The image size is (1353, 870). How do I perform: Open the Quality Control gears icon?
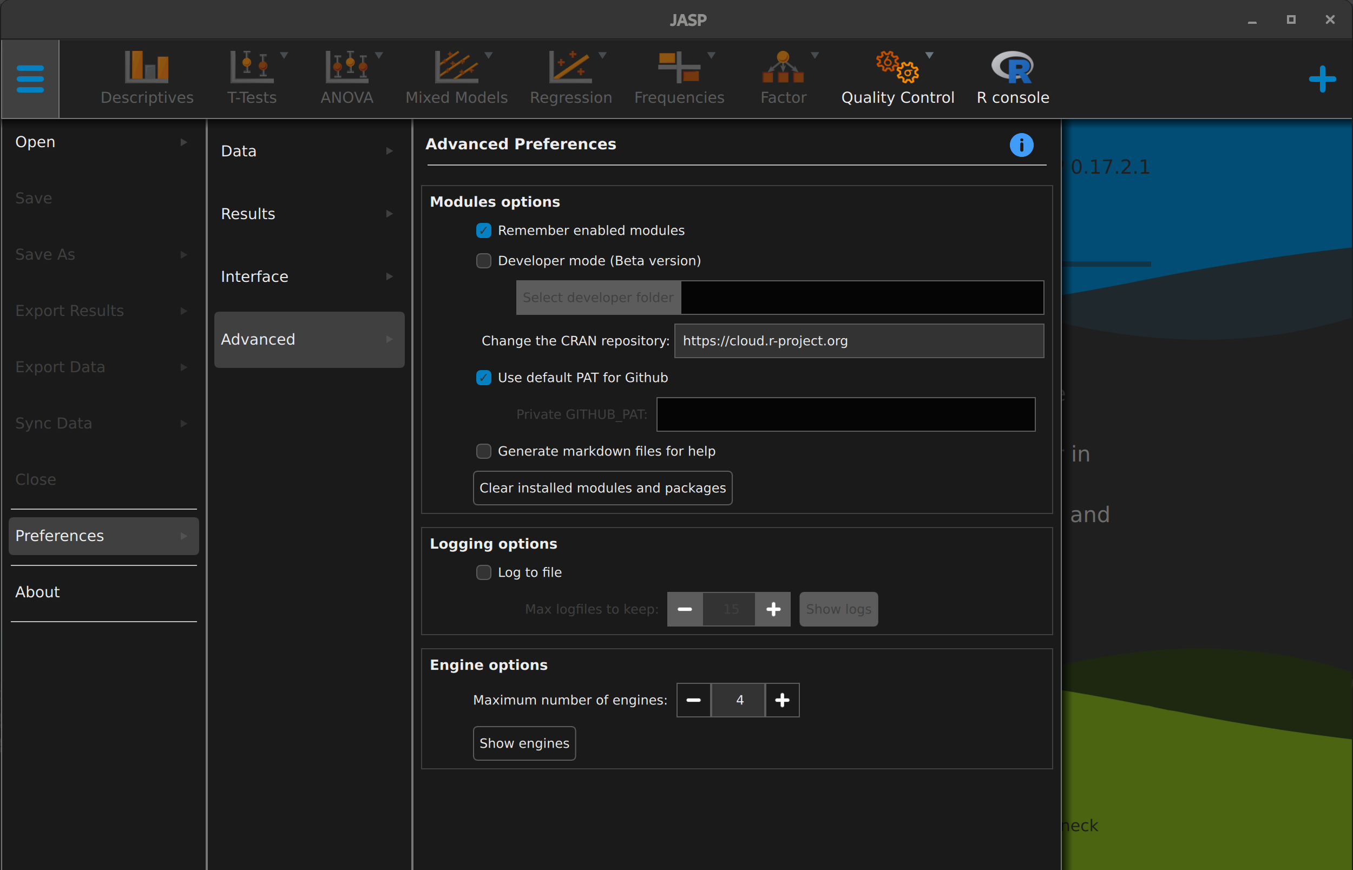click(x=897, y=68)
